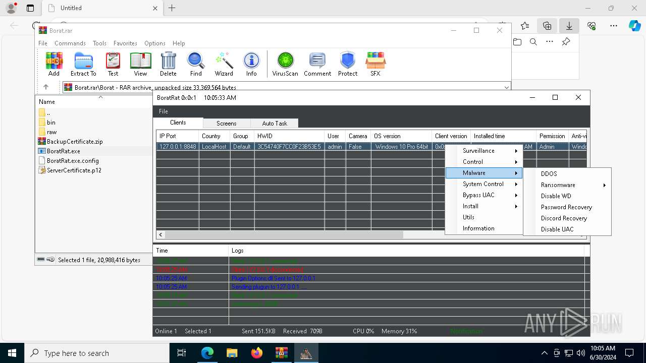Open the Commands menu
Viewport: 646px width, 363px height.
pyautogui.click(x=70, y=43)
